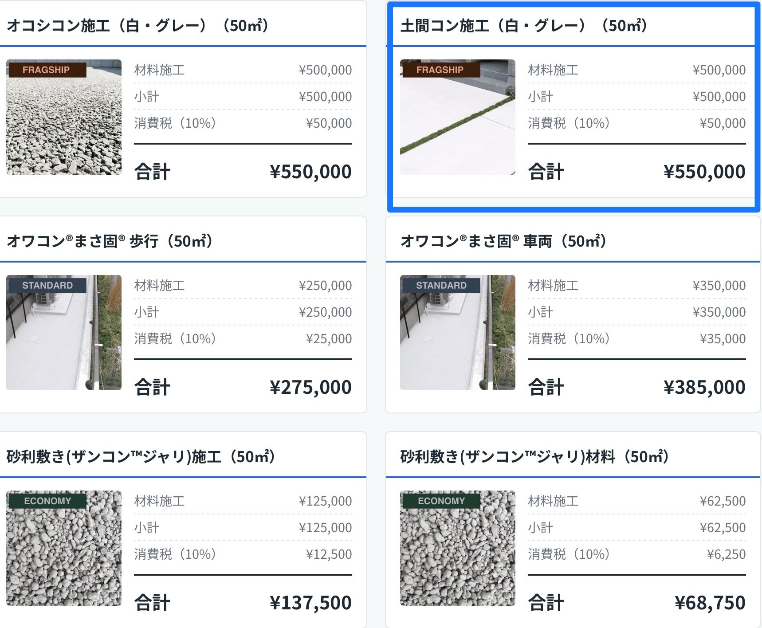Open the 砂利敷き 施工 gravel photo
The width and height of the screenshot is (762, 628).
pyautogui.click(x=64, y=548)
